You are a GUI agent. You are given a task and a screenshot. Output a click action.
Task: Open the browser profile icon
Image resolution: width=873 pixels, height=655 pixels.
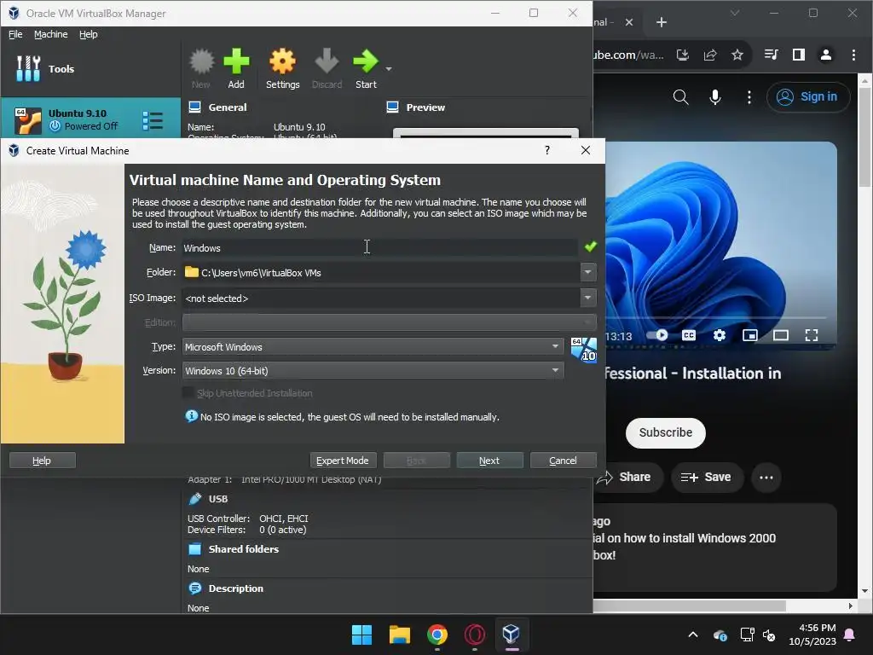(825, 55)
